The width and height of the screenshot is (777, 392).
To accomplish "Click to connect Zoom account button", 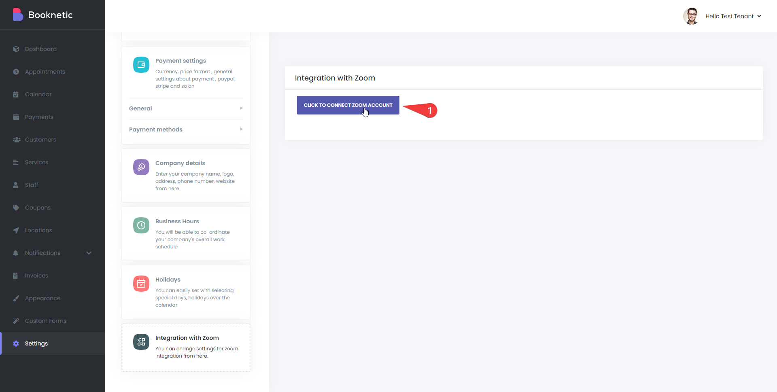I will point(348,105).
